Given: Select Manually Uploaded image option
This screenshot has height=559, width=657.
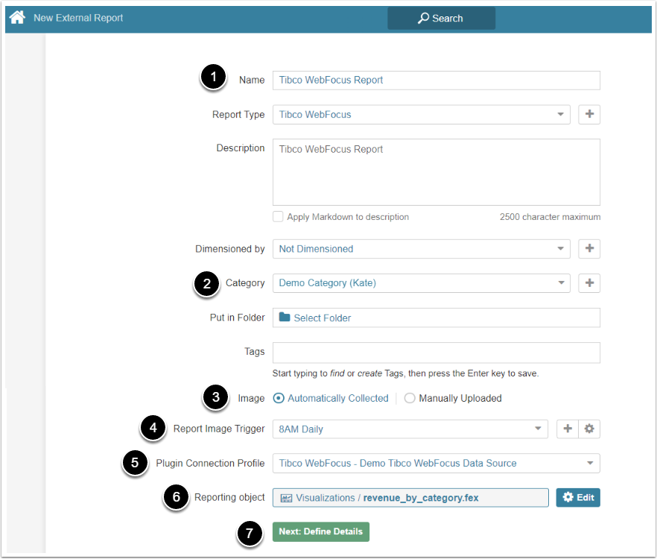Looking at the screenshot, I should [x=410, y=398].
